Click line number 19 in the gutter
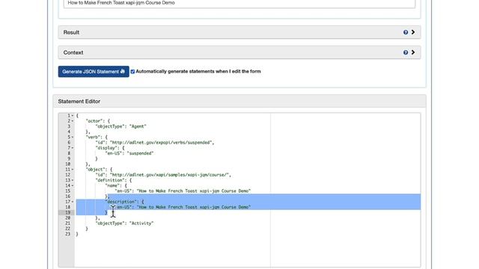This screenshot has width=479, height=269. (68, 212)
